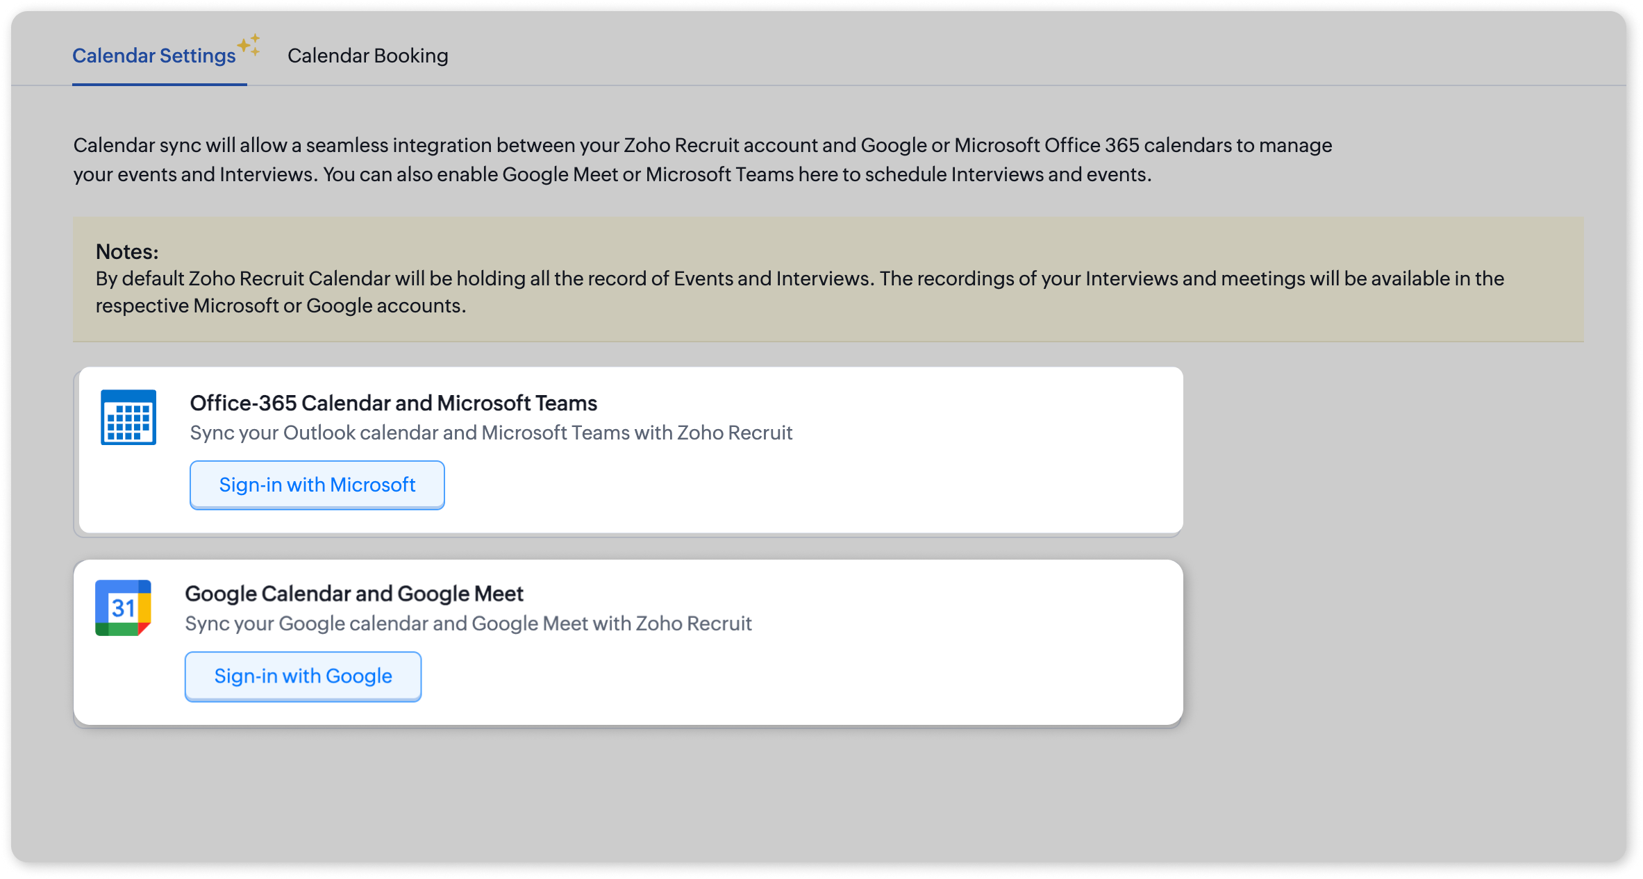The width and height of the screenshot is (1643, 879).
Task: Click the Sync your Outlook calendar description
Action: (490, 433)
